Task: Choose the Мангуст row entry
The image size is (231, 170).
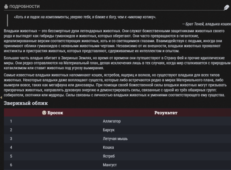Action: pos(110,165)
